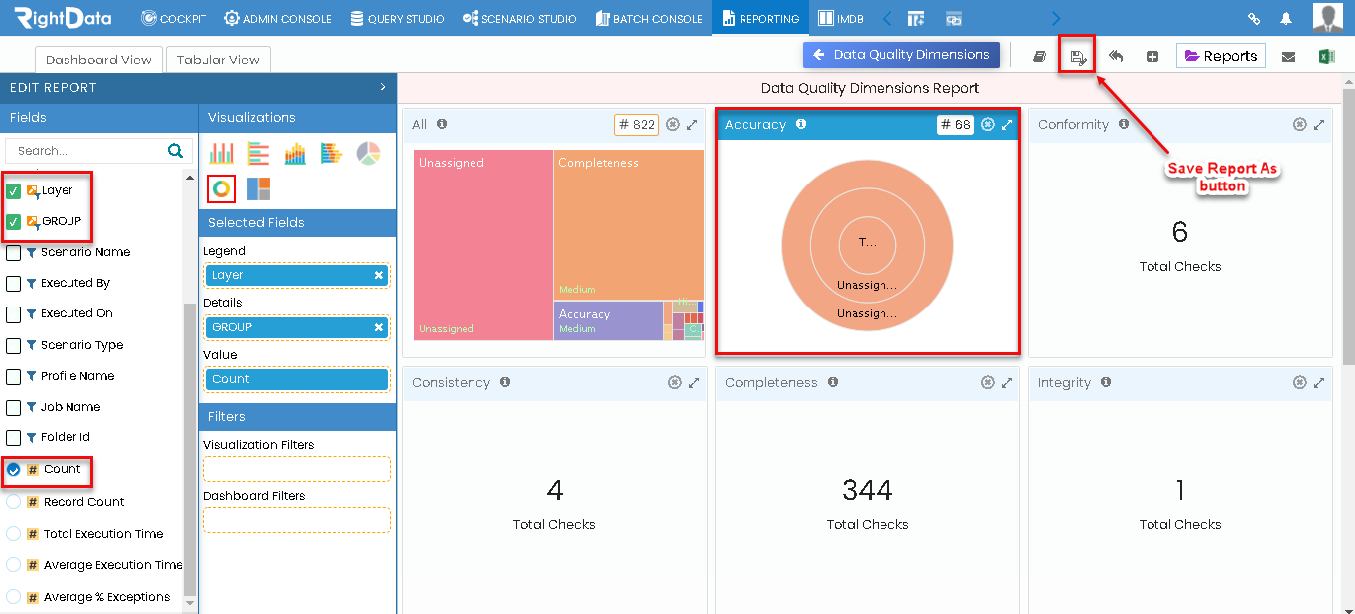This screenshot has width=1355, height=614.
Task: Open the email report icon
Action: 1288,57
